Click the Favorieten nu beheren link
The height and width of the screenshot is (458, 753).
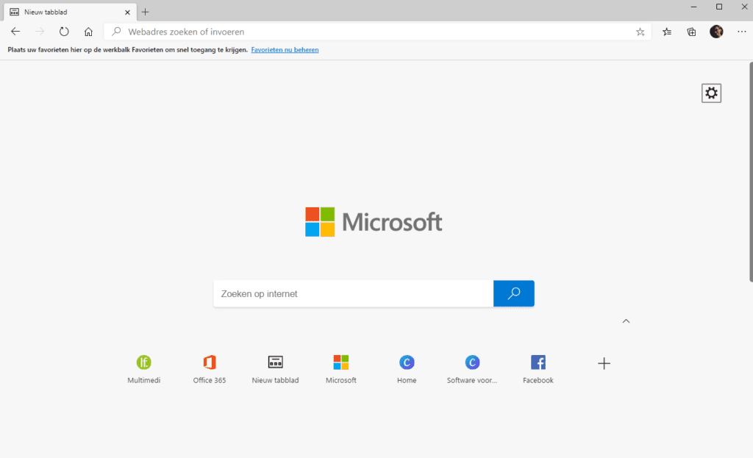point(285,50)
